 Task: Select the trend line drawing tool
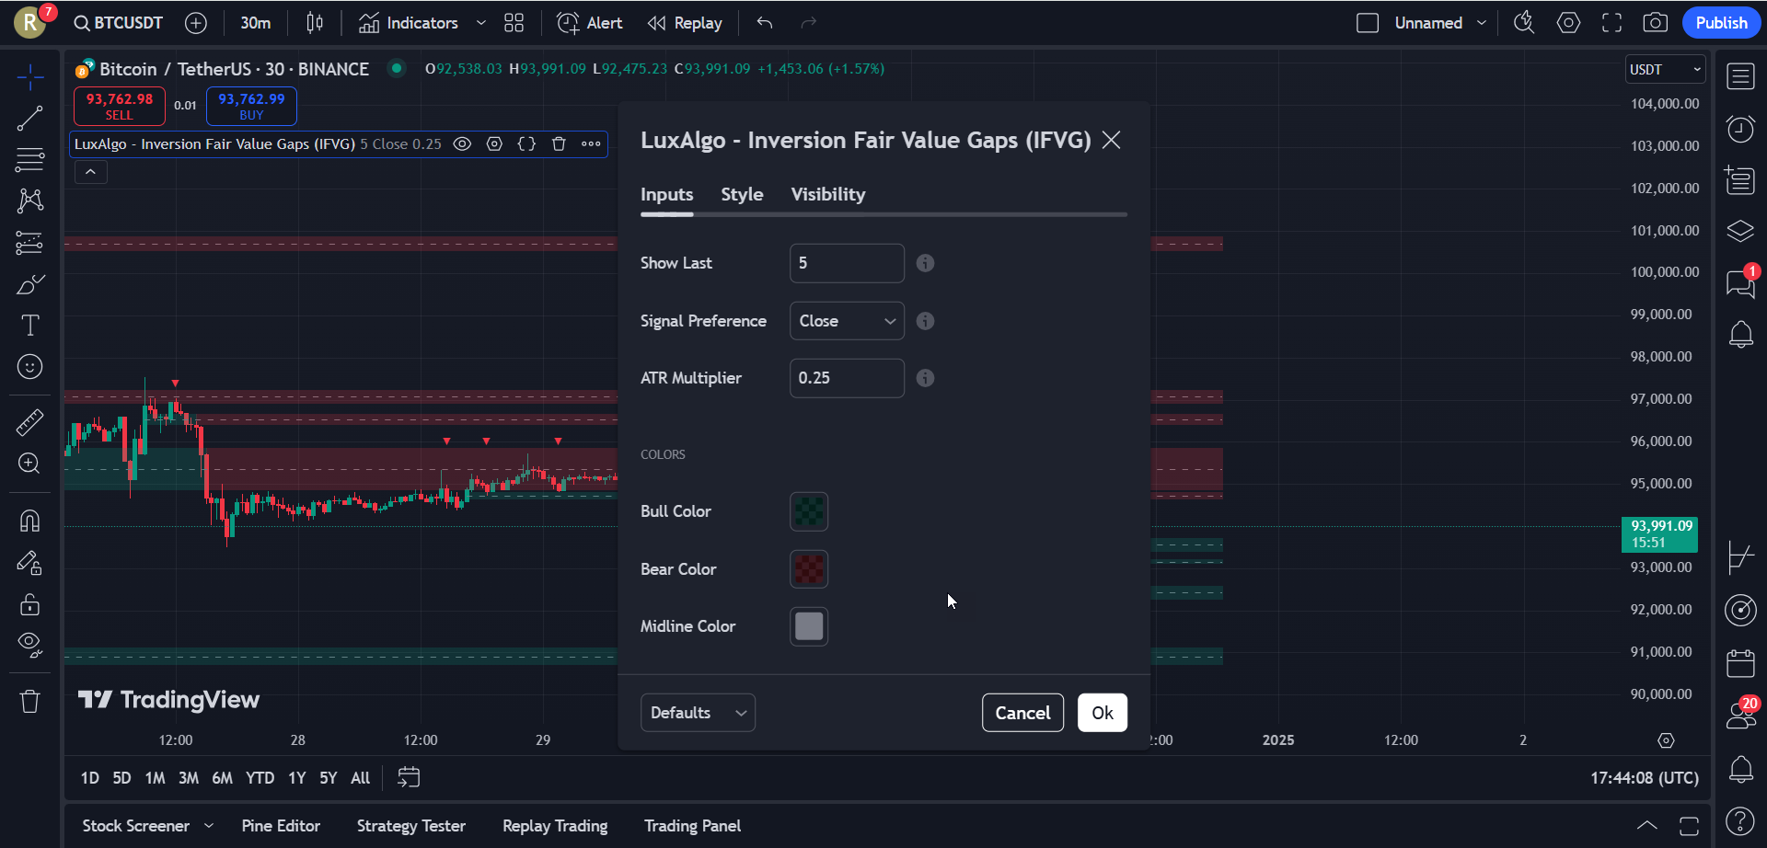tap(29, 118)
